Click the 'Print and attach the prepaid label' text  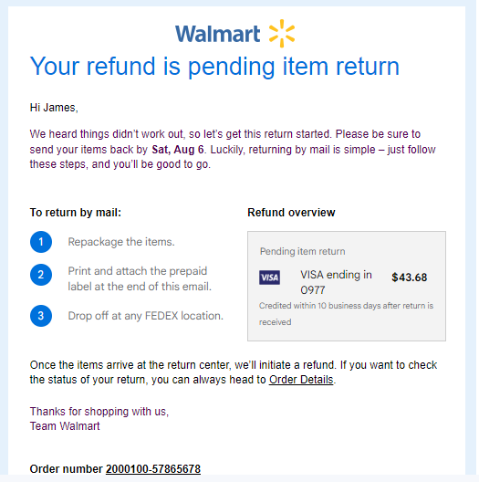(x=140, y=278)
